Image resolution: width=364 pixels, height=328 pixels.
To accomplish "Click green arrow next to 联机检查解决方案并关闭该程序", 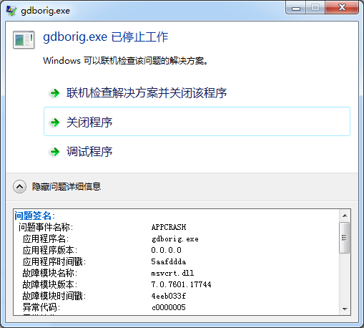I will (54, 93).
